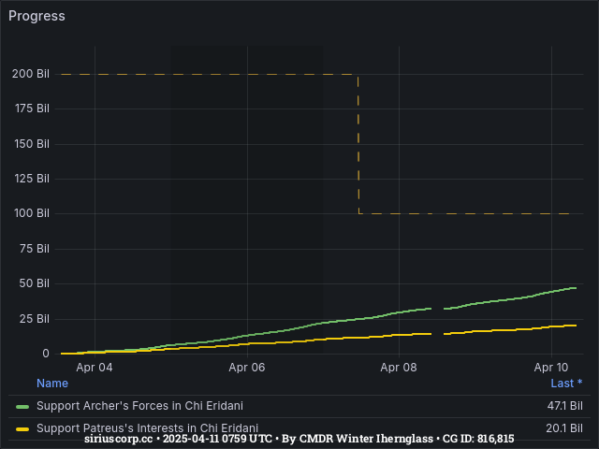Click the Progress panel title
The height and width of the screenshot is (449, 599).
(x=37, y=17)
